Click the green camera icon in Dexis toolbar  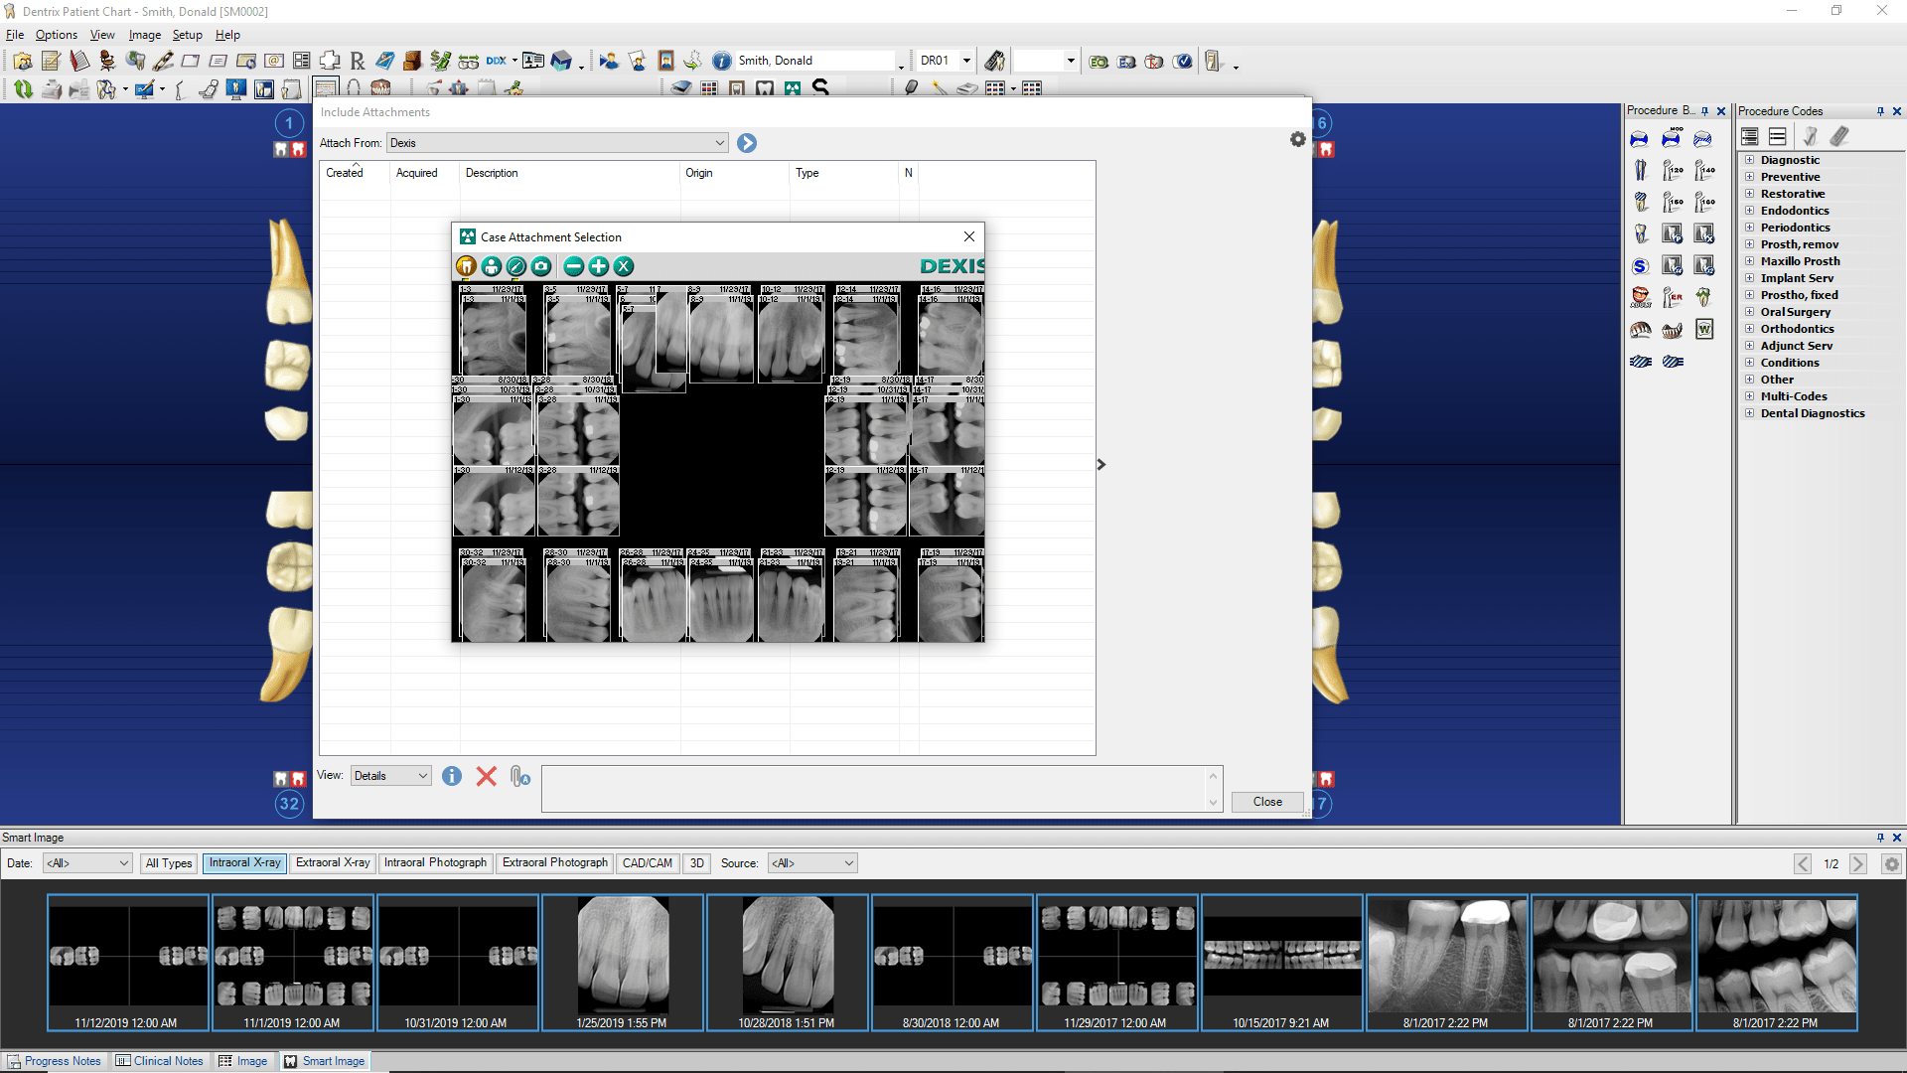coord(541,266)
